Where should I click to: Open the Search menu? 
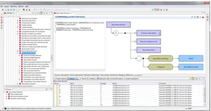click(6, 6)
